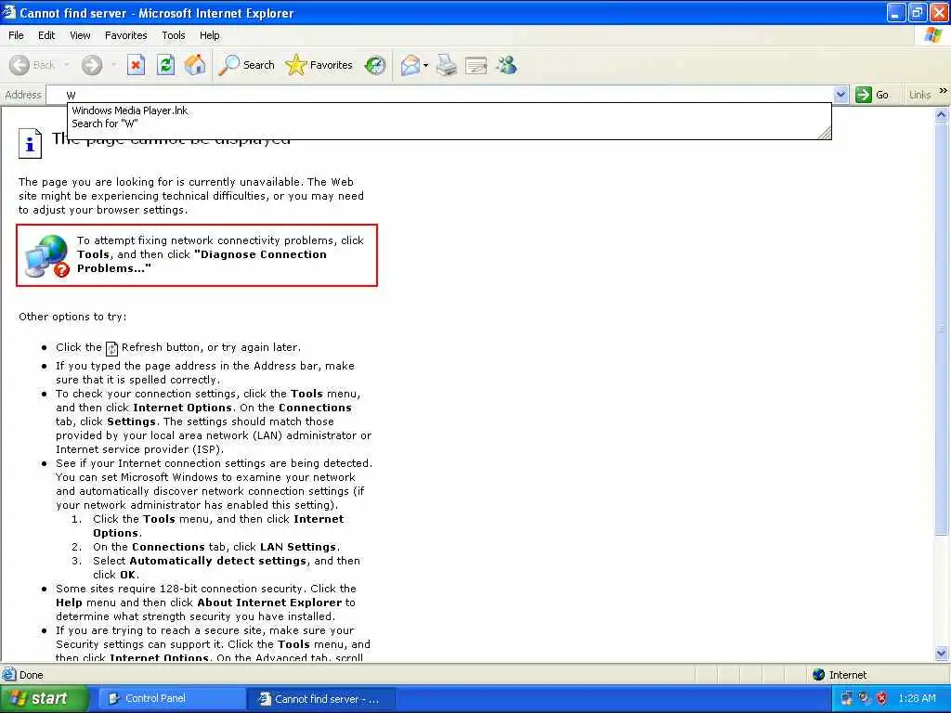Open the History clock icon
Screen dimensions: 951x713
(x=375, y=65)
